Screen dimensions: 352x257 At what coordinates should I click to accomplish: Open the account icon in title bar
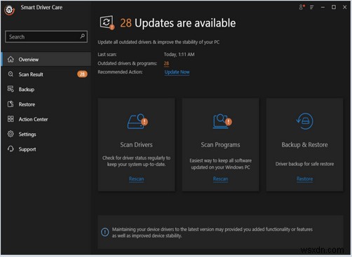click(302, 7)
